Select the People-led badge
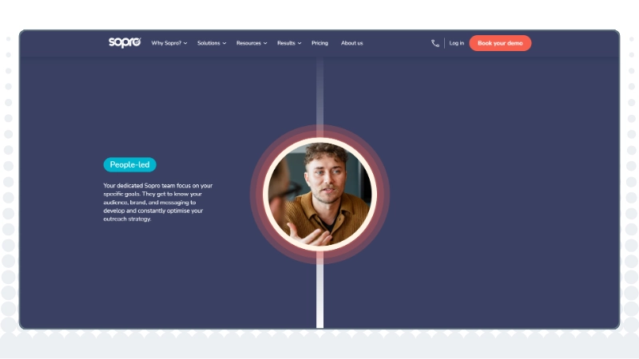The image size is (639, 359). pos(129,165)
